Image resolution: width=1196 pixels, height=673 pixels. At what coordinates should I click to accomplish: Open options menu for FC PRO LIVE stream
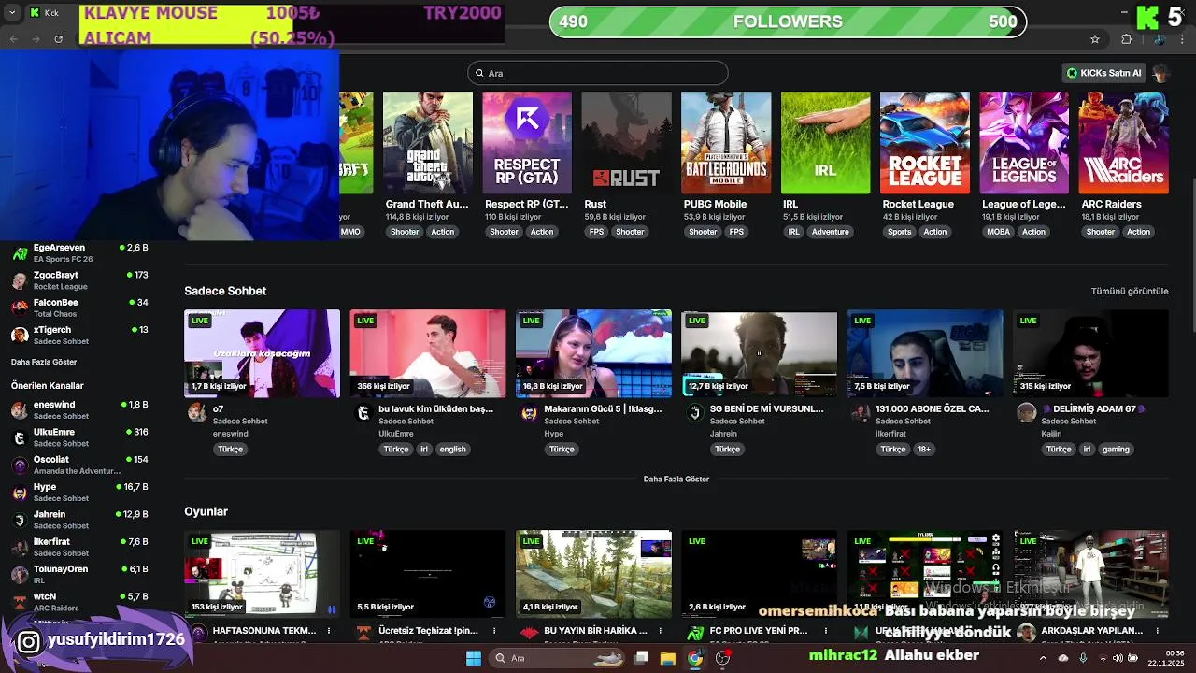point(826,631)
